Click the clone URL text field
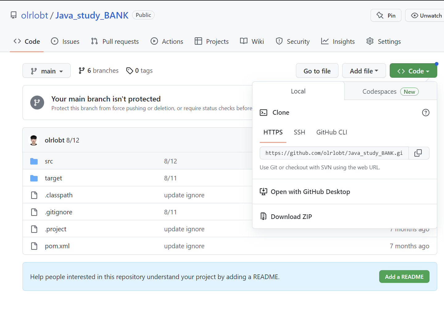 click(x=334, y=153)
